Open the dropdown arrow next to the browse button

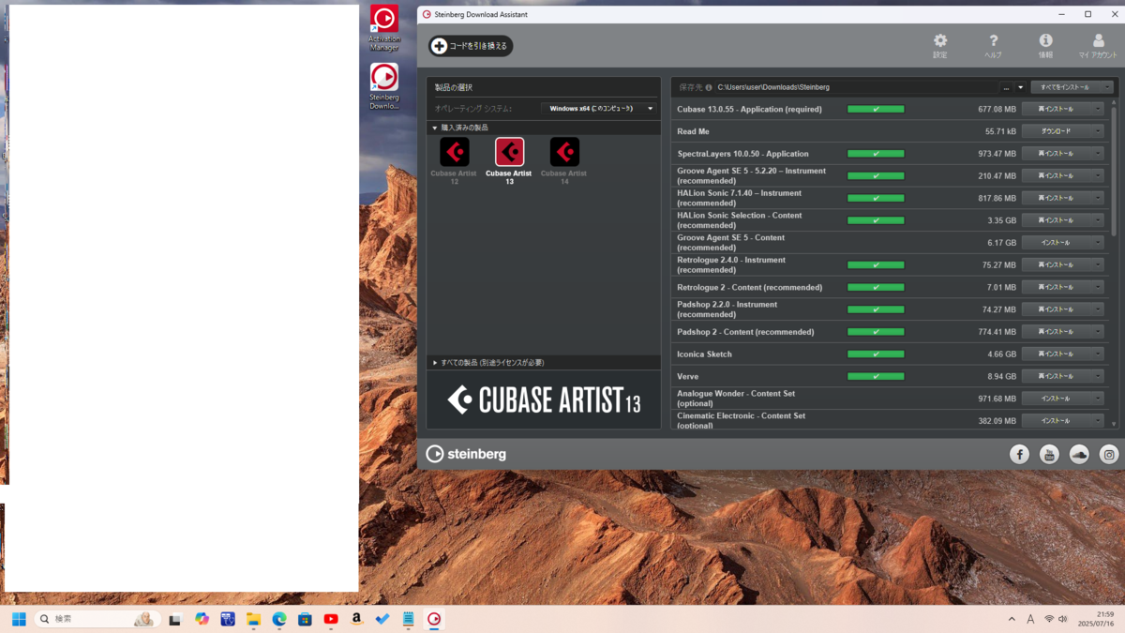tap(1021, 87)
